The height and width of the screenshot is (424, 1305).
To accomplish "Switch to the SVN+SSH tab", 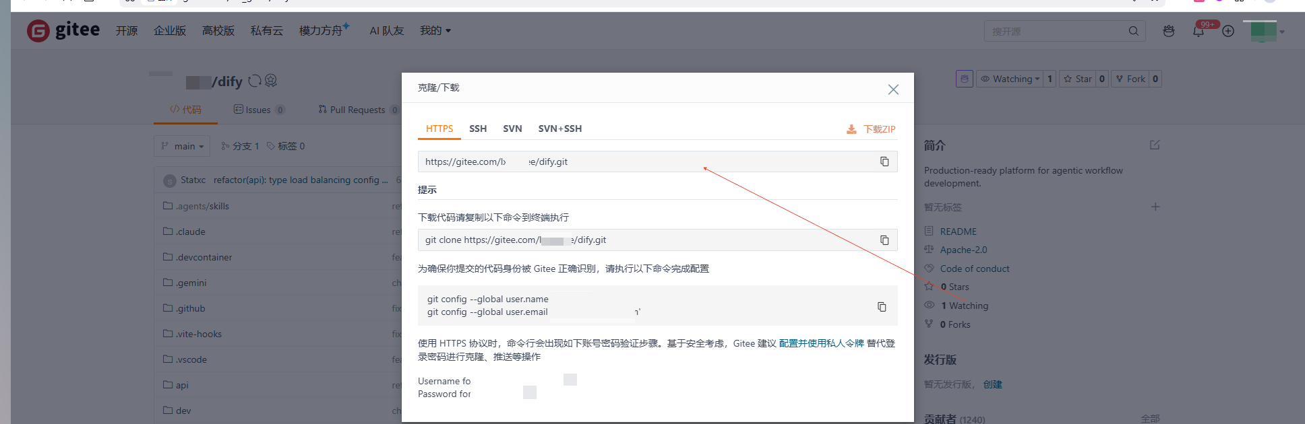I will (560, 129).
